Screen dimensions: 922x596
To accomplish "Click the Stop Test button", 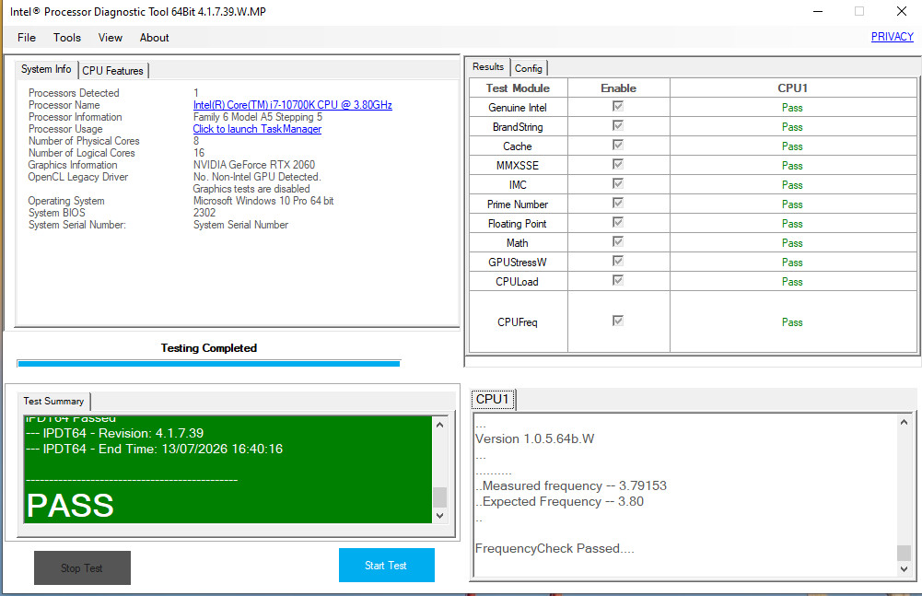I will (82, 567).
